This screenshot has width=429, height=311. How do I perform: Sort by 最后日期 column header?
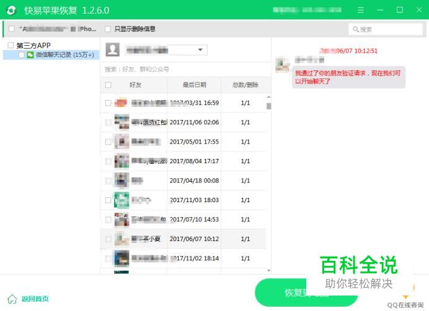click(x=194, y=85)
